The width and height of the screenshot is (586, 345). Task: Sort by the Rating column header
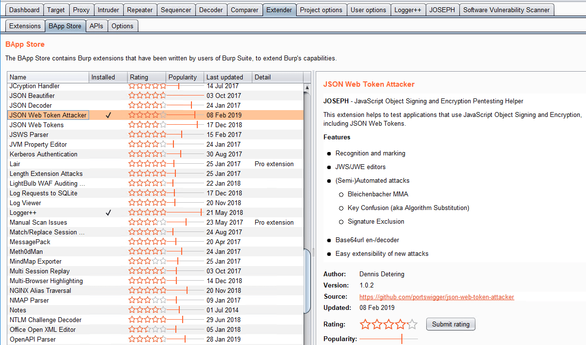(x=146, y=77)
